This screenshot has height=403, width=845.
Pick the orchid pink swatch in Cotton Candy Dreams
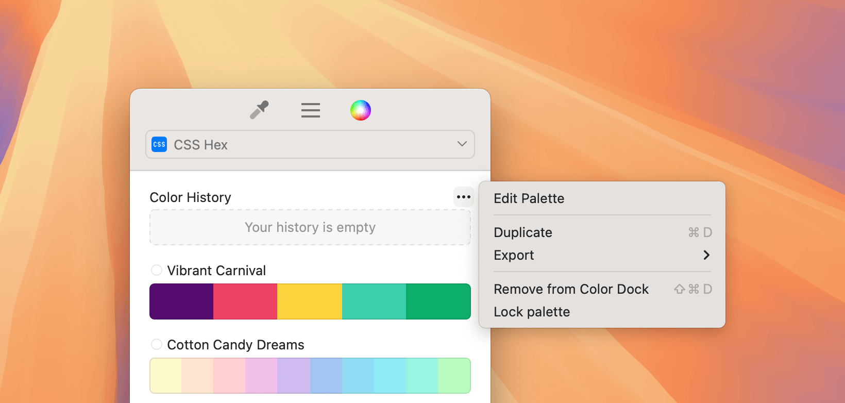261,376
